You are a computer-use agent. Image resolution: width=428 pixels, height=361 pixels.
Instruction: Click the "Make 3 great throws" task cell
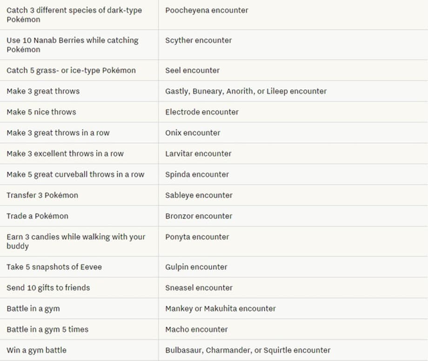pos(43,91)
